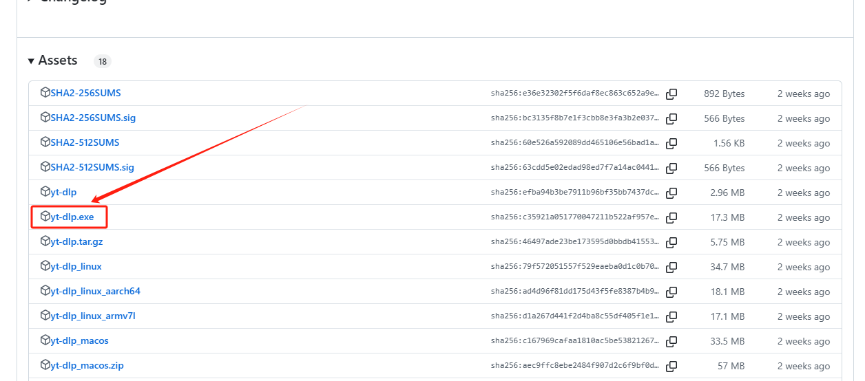The height and width of the screenshot is (381, 865).
Task: Click the 1.56 KB file size
Action: coord(729,143)
